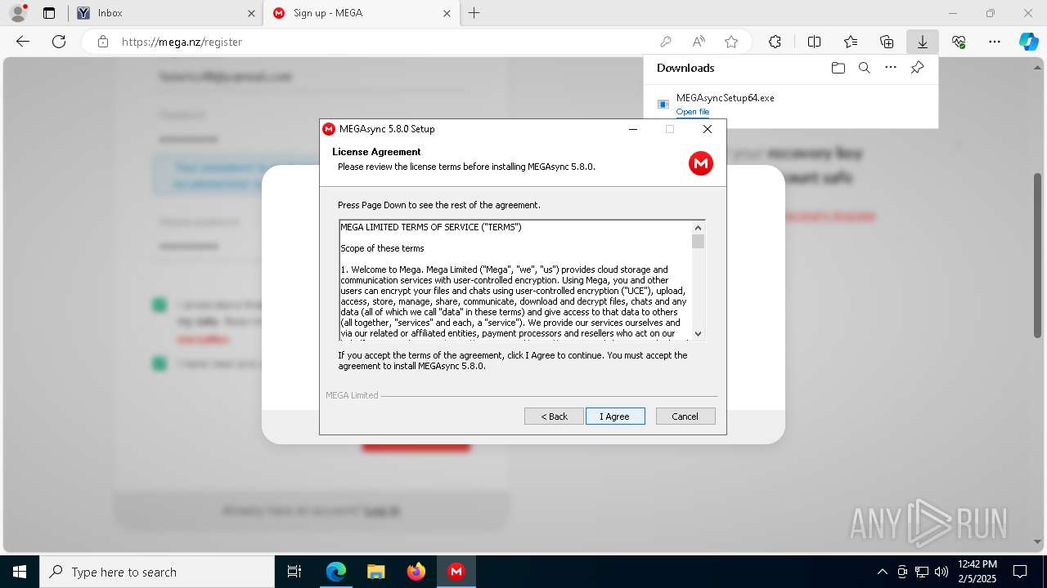Screen dimensions: 1047x588
Task: Refresh the page in Edge
Action: click(x=59, y=42)
